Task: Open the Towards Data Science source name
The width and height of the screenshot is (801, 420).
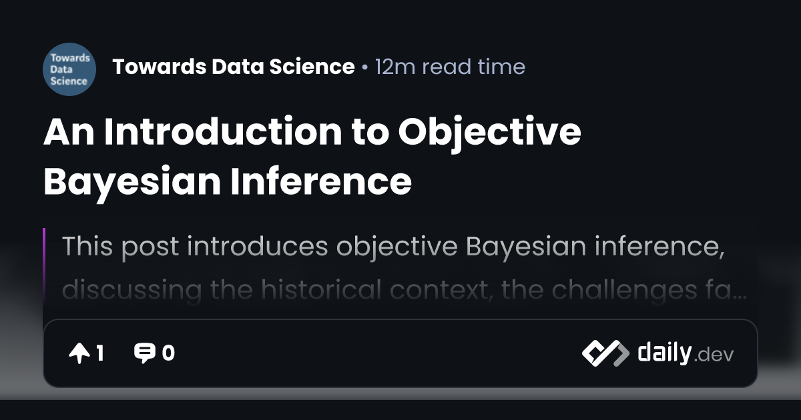Action: tap(234, 67)
